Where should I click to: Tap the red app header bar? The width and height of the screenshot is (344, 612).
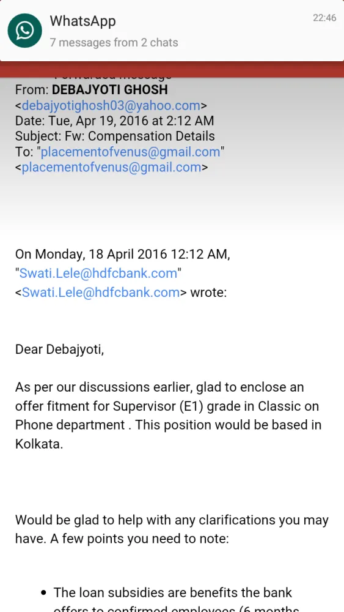click(172, 70)
